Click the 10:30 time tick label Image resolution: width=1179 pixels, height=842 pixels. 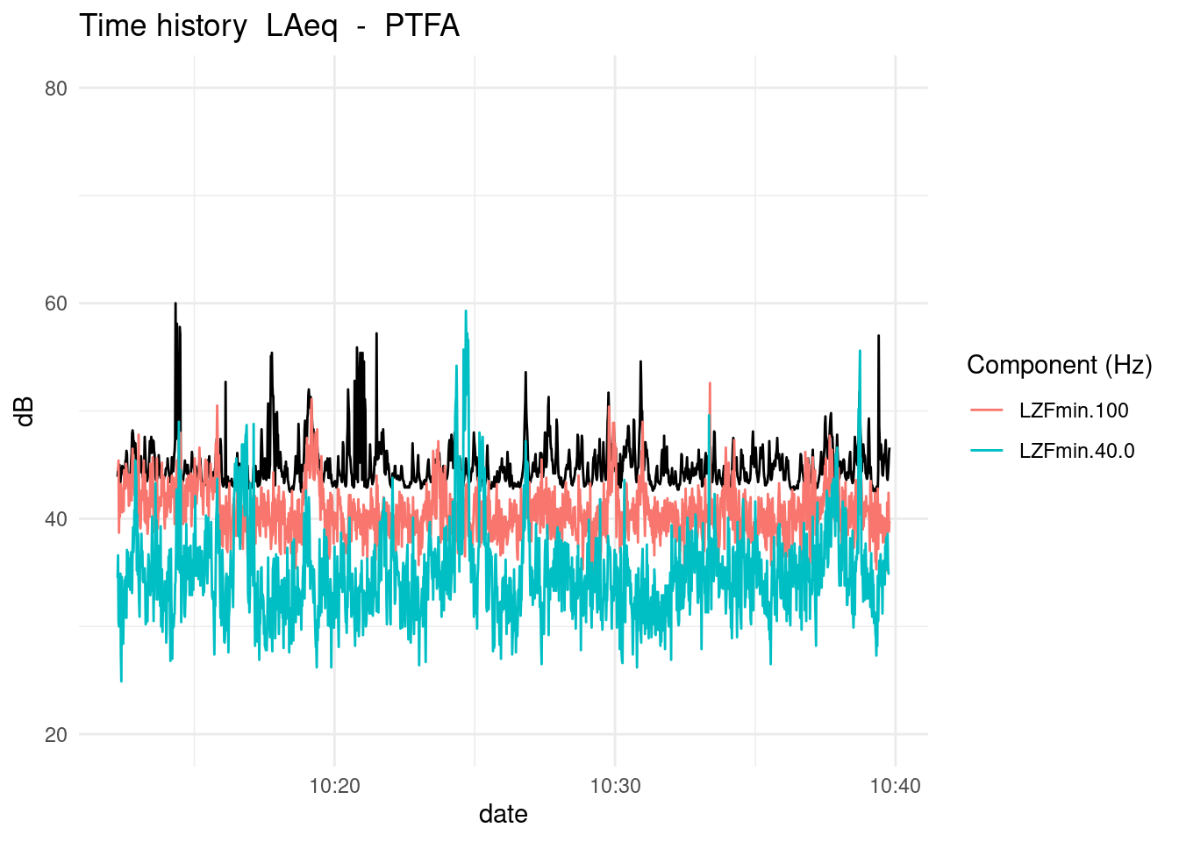pos(615,786)
